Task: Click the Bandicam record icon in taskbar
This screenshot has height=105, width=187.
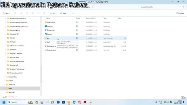Action: tap(85, 102)
